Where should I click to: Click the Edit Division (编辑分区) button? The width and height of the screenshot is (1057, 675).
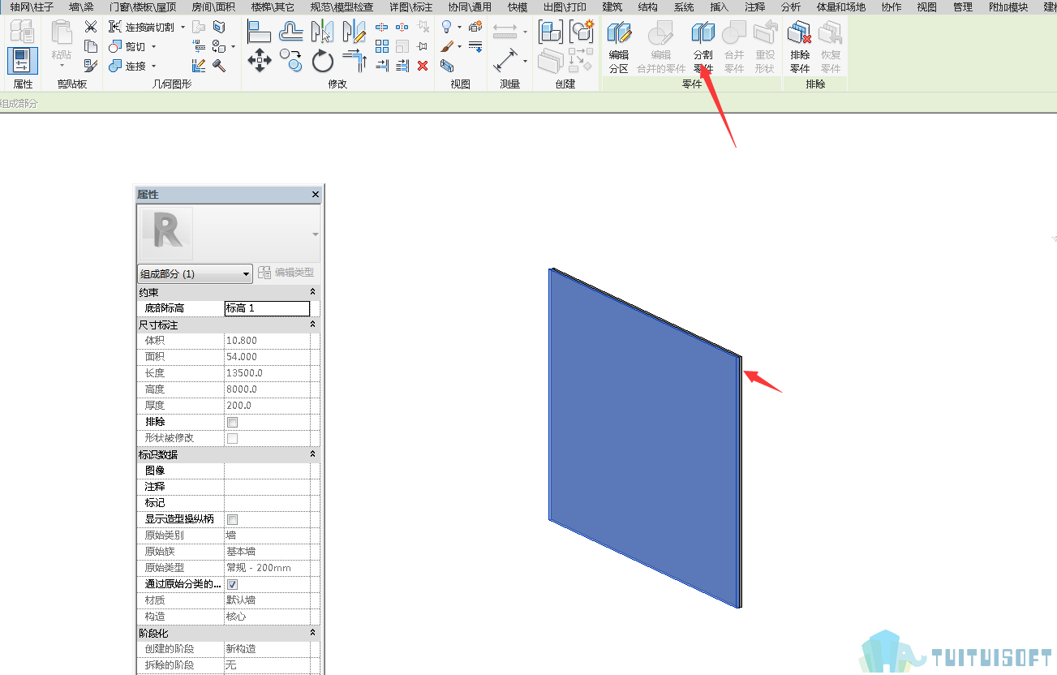[619, 46]
